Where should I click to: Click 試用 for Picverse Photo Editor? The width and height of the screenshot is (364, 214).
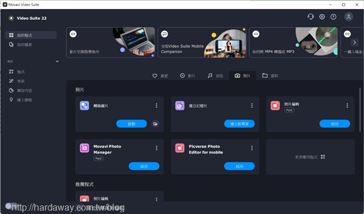click(239, 166)
